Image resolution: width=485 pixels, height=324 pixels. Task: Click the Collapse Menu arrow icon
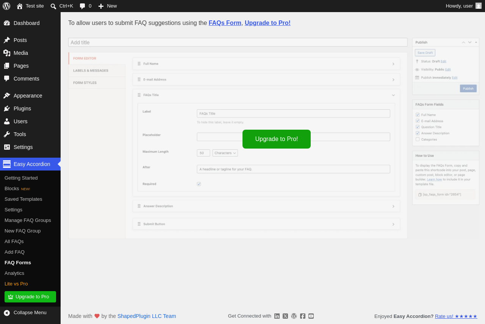pos(7,313)
